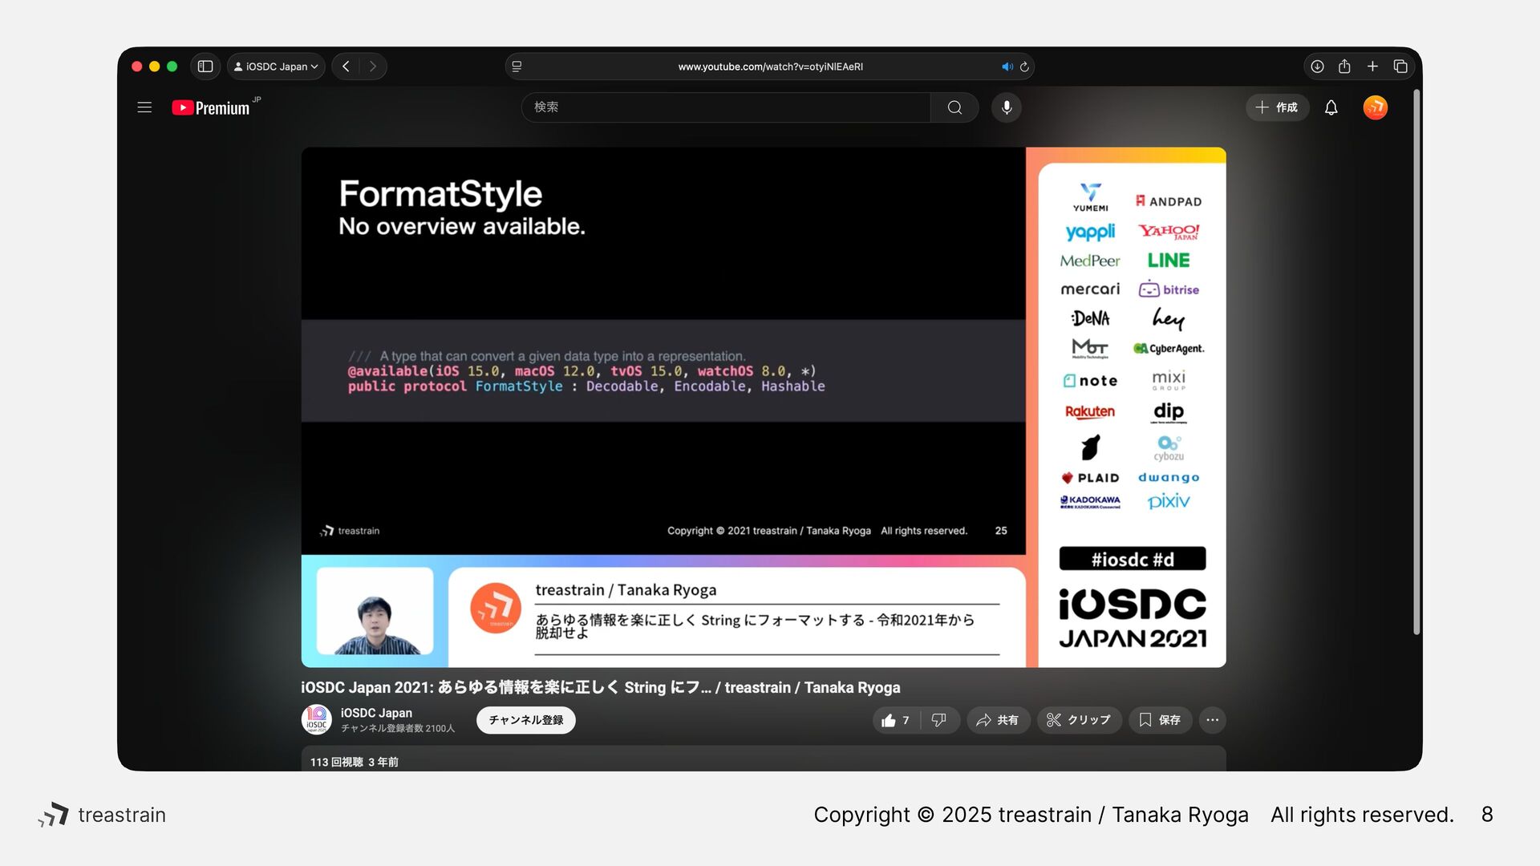The width and height of the screenshot is (1540, 866).
Task: Show the tab overview
Action: coord(1400,67)
